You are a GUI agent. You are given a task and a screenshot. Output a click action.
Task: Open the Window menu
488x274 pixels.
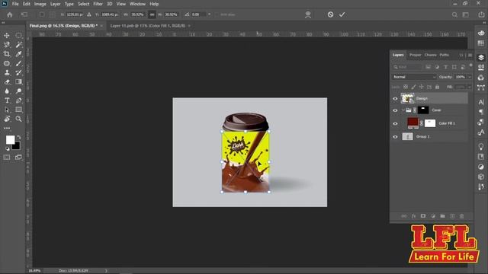[137, 4]
